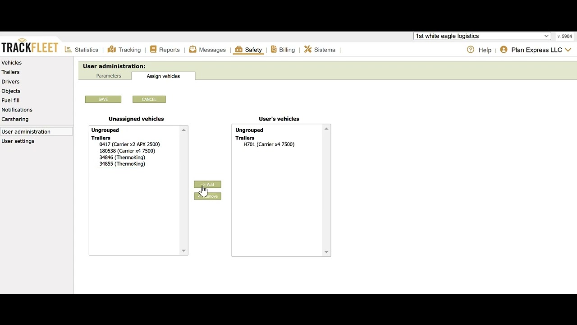Open the Billing menu

287,50
